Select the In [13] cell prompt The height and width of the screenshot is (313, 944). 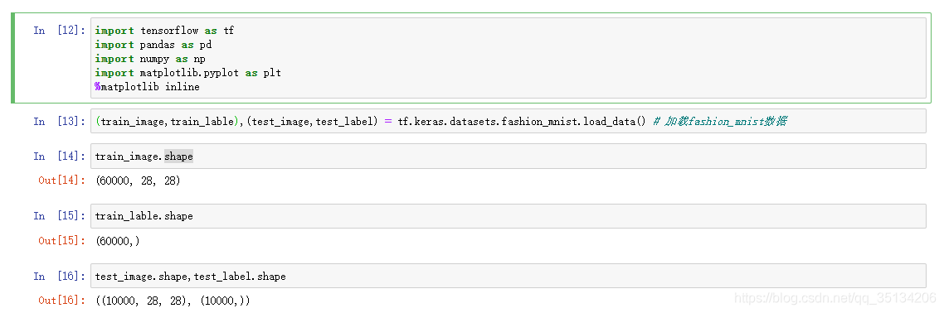pyautogui.click(x=60, y=122)
